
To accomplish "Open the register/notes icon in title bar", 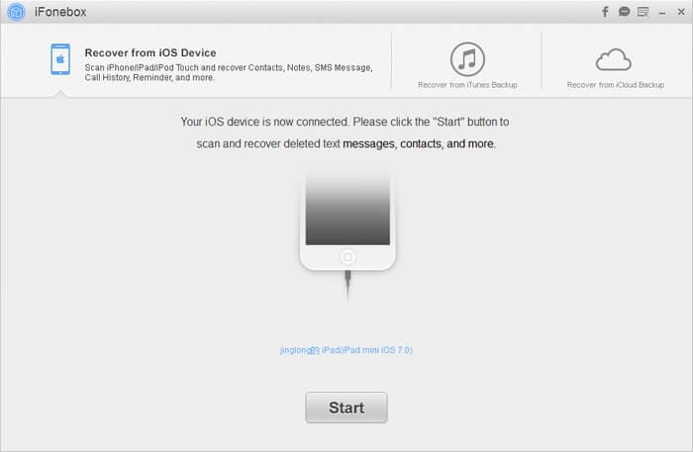I will click(x=643, y=12).
